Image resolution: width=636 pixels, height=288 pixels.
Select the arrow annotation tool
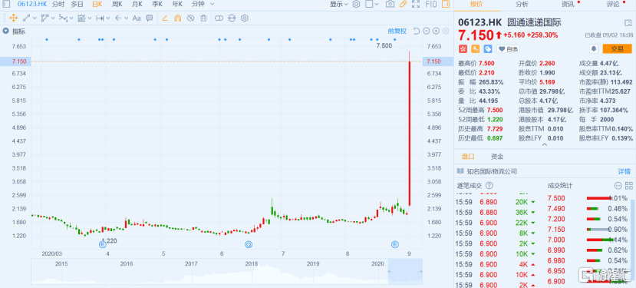pyautogui.click(x=118, y=18)
